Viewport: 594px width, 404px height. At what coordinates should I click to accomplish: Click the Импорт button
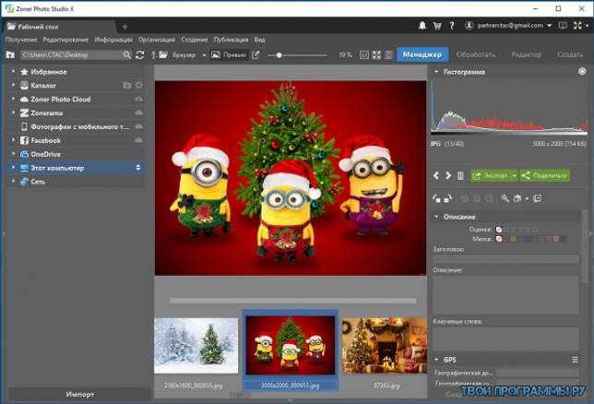(80, 394)
